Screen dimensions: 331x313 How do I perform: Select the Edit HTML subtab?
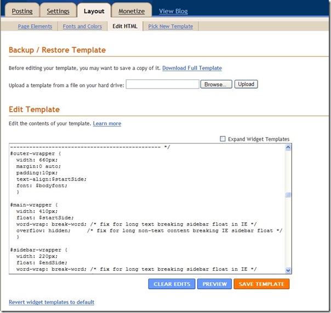click(125, 26)
